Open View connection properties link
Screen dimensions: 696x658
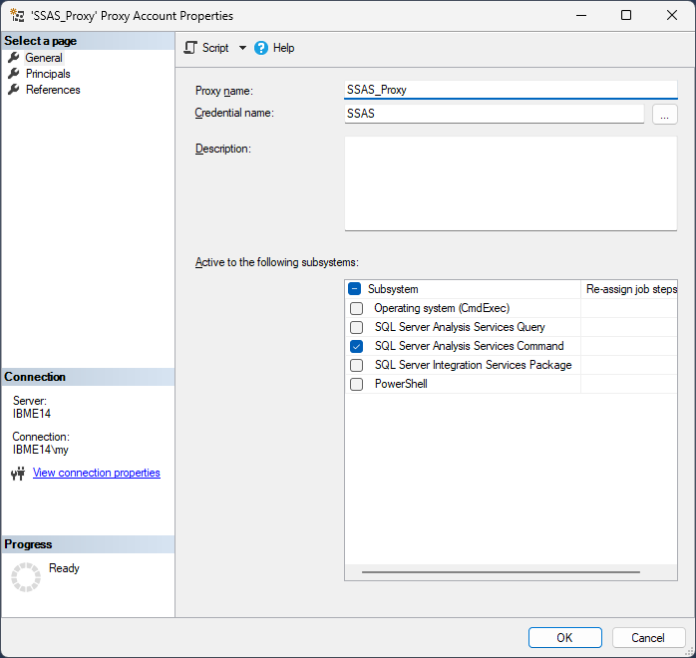pyautogui.click(x=97, y=473)
